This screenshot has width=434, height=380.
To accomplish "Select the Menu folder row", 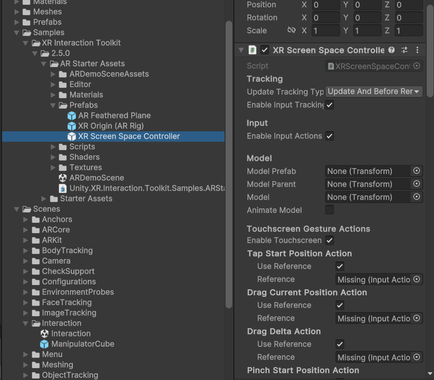I will (x=114, y=355).
